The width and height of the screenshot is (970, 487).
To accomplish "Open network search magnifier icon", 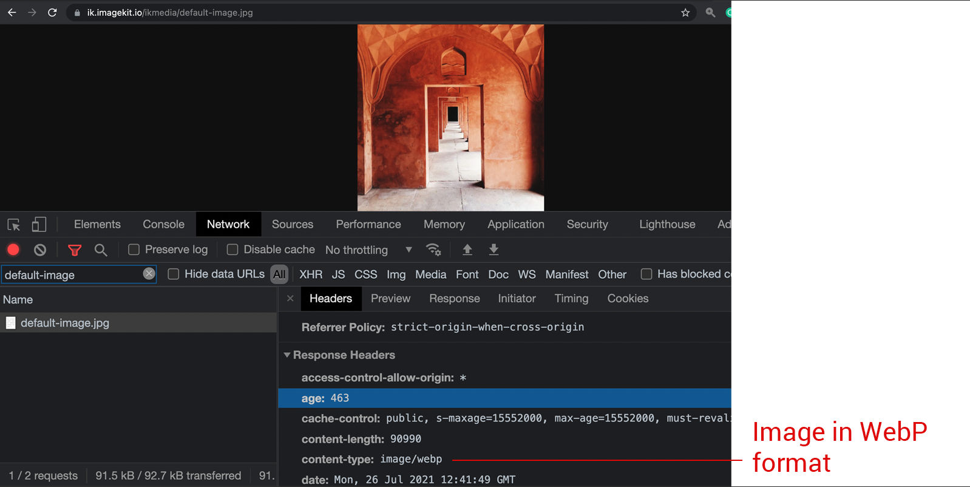I will pyautogui.click(x=101, y=250).
